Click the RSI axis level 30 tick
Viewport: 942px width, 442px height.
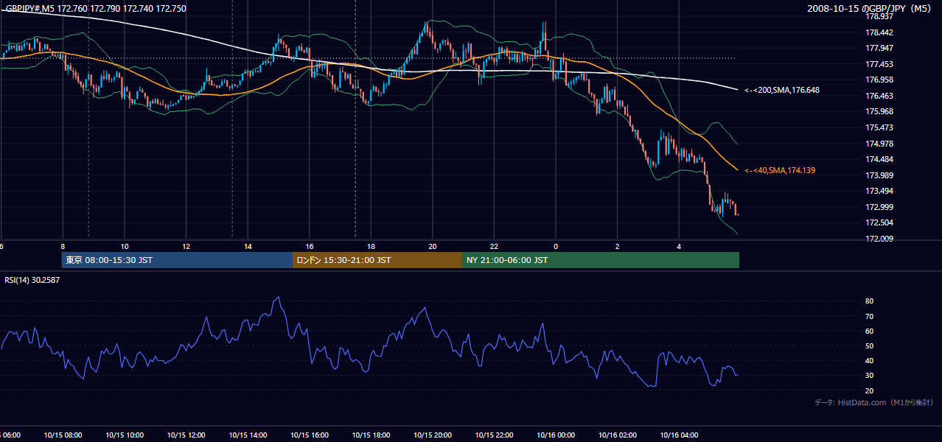pyautogui.click(x=869, y=376)
